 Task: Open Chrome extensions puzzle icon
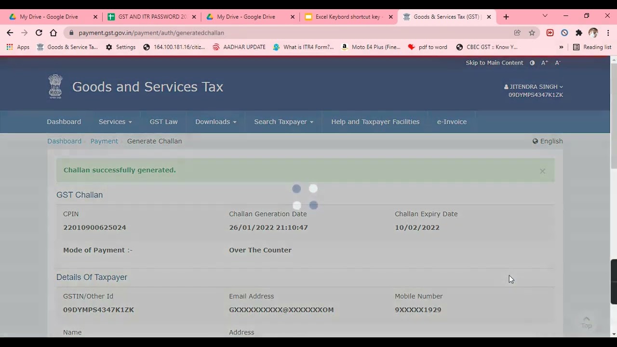click(x=579, y=33)
